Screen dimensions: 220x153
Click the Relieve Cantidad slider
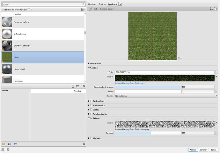pos(148,133)
